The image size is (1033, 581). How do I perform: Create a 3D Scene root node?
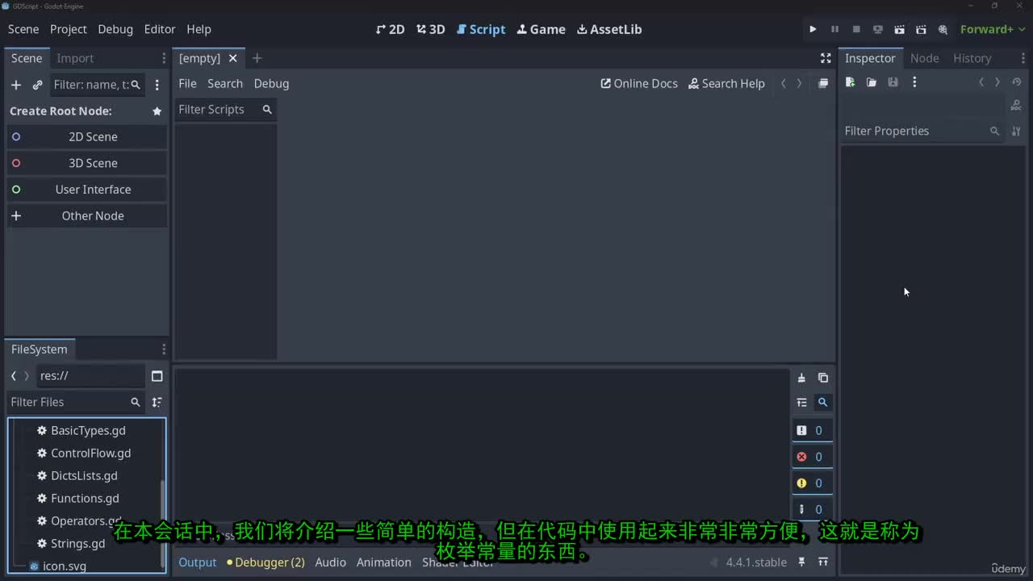87,163
